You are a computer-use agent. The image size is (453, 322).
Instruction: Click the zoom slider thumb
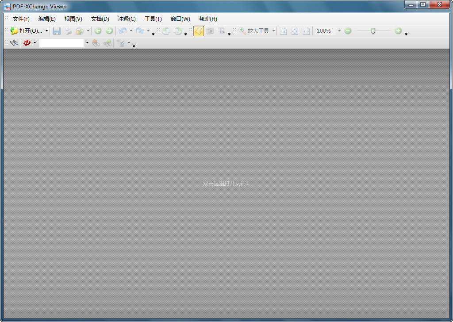point(373,31)
